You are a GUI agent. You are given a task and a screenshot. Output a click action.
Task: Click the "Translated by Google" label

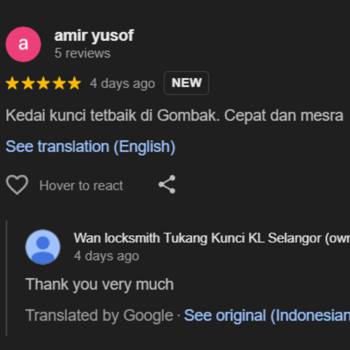pos(99,315)
